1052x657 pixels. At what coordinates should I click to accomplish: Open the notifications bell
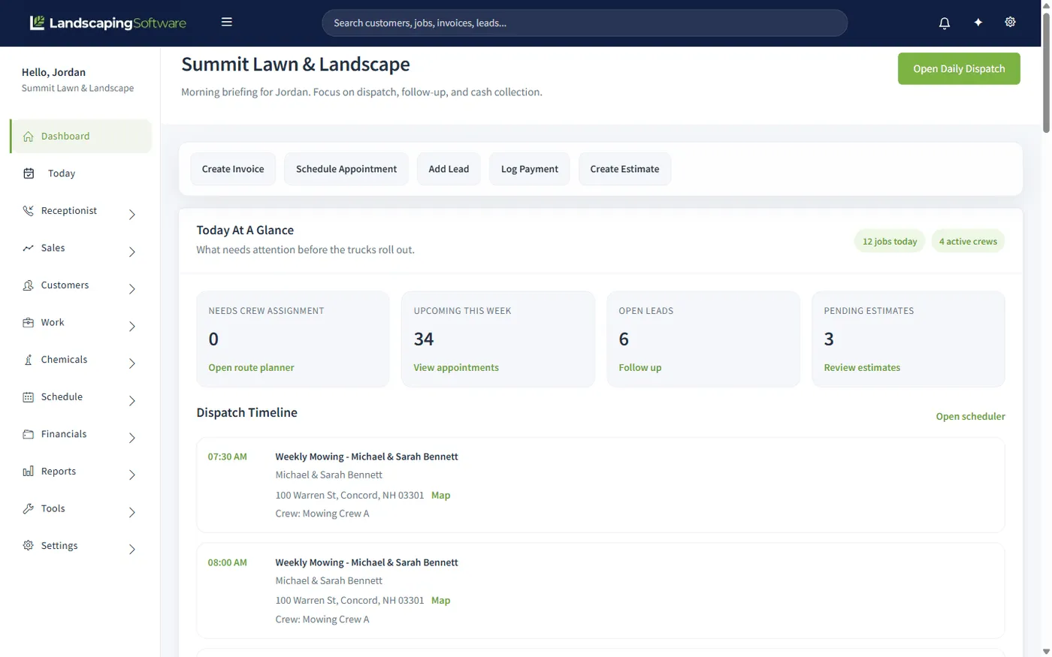[945, 23]
